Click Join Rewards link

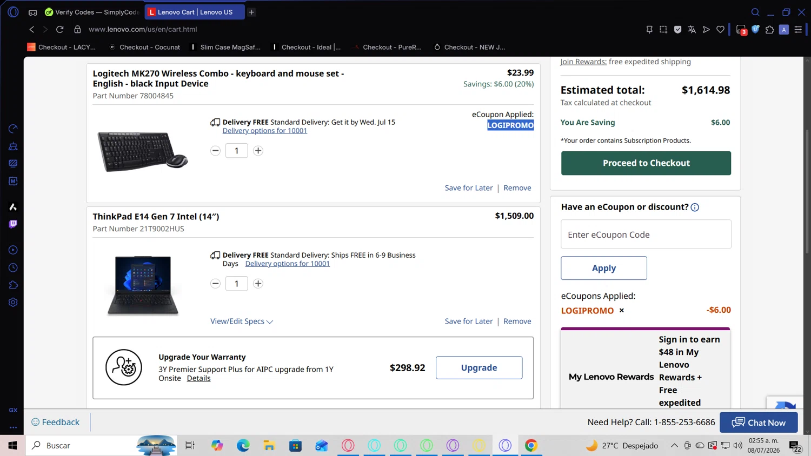pos(583,62)
